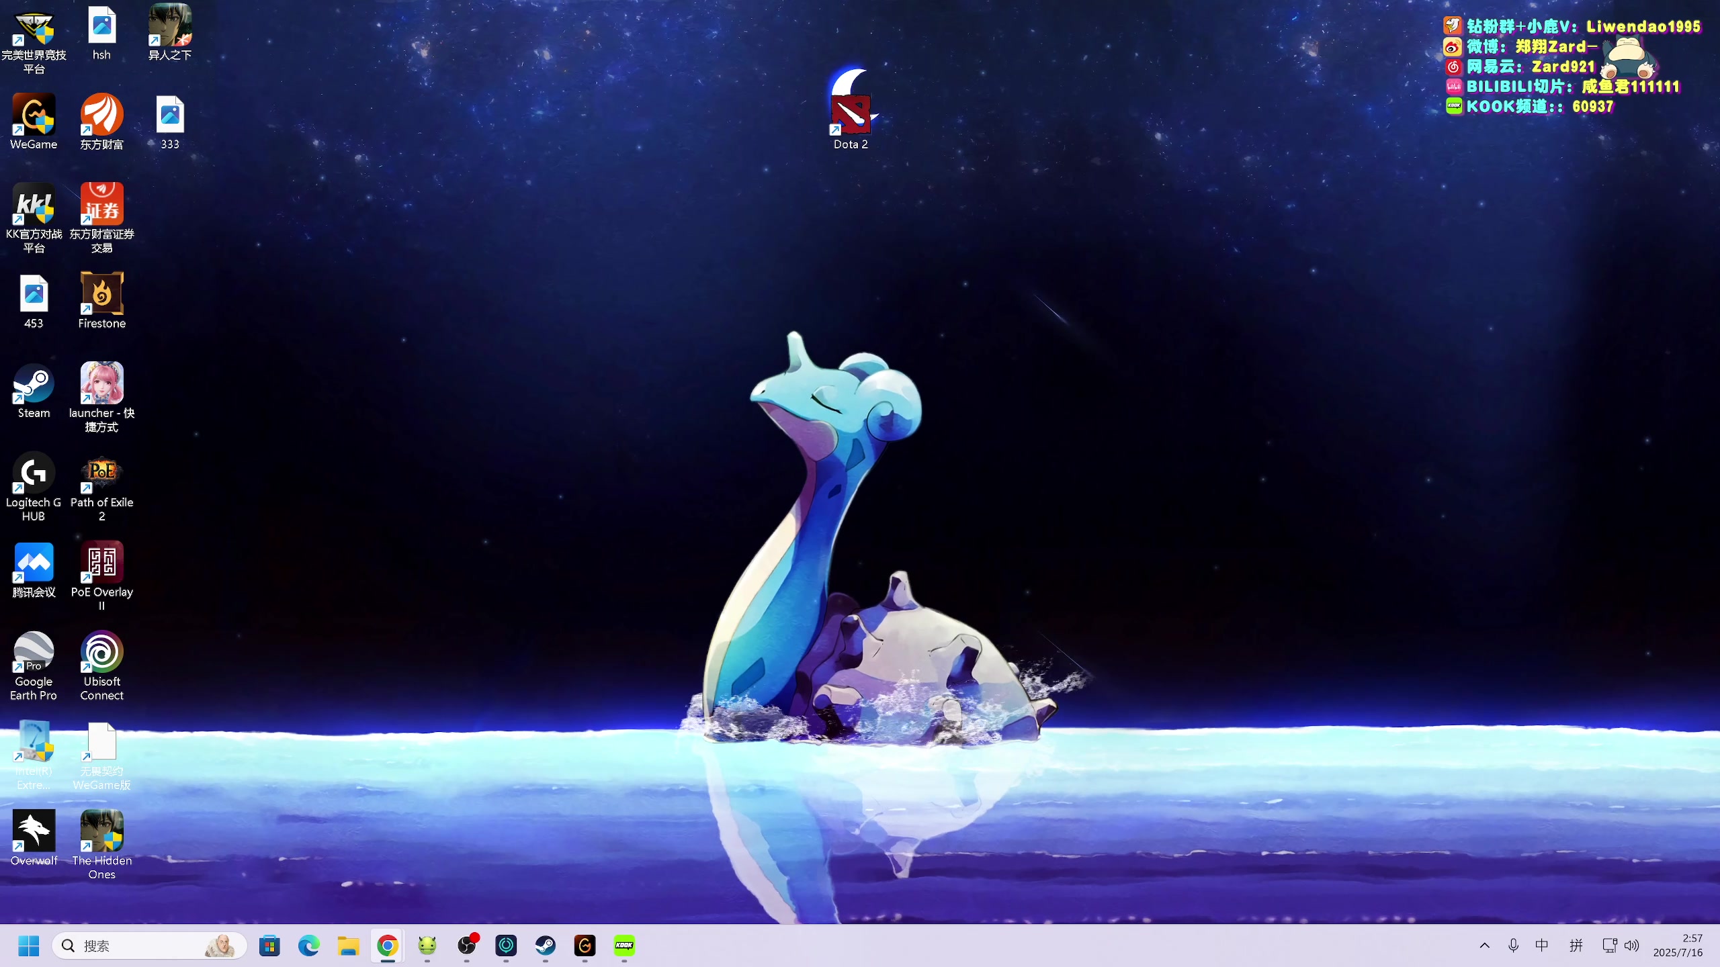Switch to Steam on the taskbar
This screenshot has height=967, width=1720.
click(x=546, y=946)
